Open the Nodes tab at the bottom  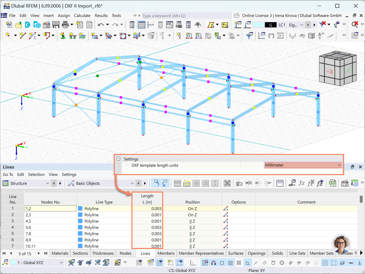point(125,253)
